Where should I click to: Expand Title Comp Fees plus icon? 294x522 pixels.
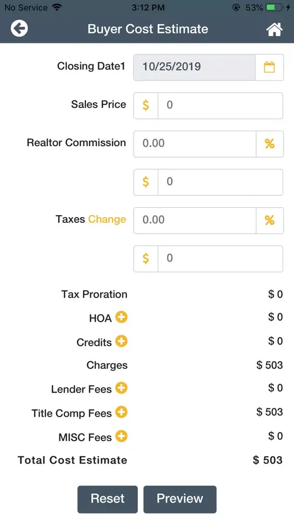point(122,412)
